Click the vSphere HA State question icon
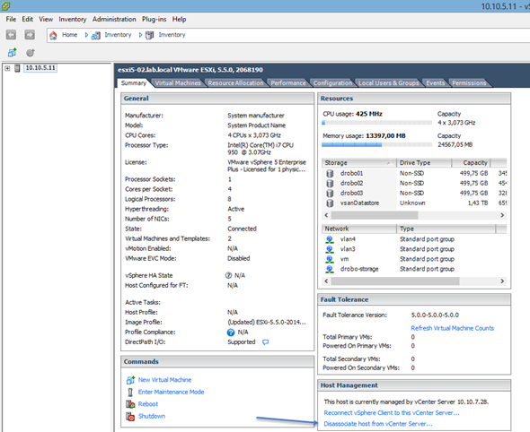This screenshot has width=530, height=432. pyautogui.click(x=228, y=275)
